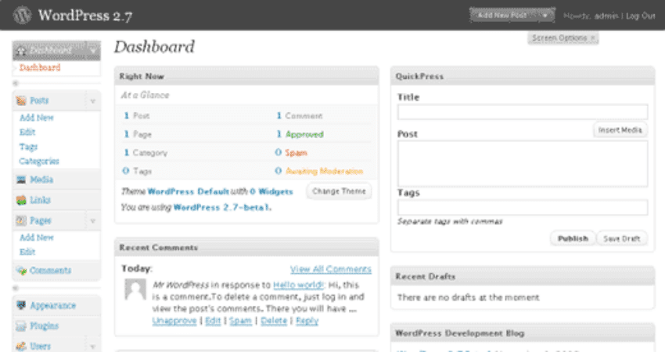
Task: Click the Change Theme button
Action: (x=339, y=191)
